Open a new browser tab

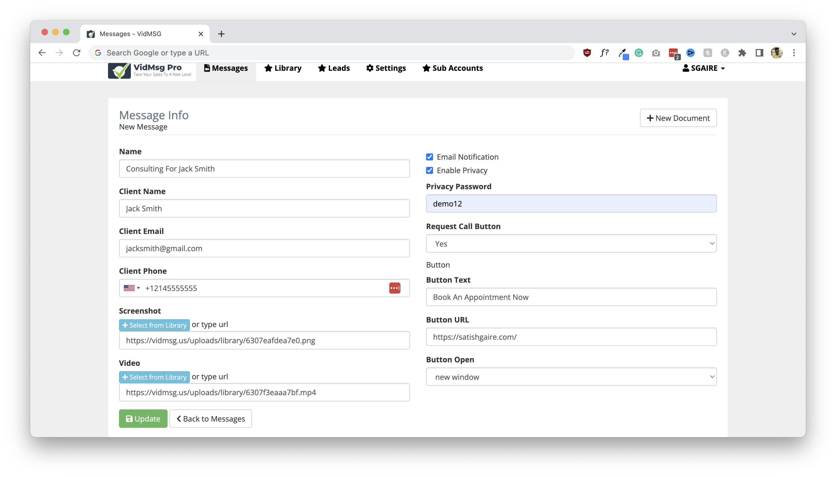click(x=221, y=34)
